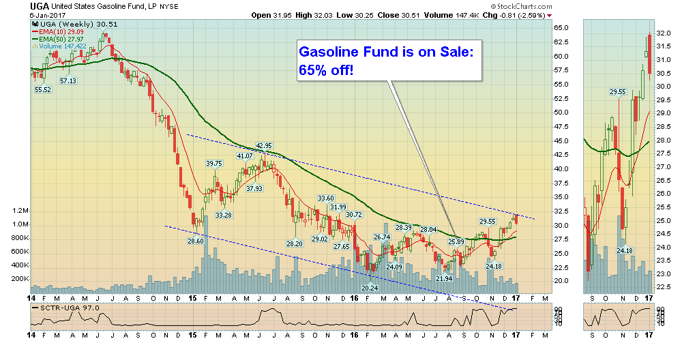Screen dimensions: 682x341
Task: Click the 37.93 price label
Action: click(254, 188)
